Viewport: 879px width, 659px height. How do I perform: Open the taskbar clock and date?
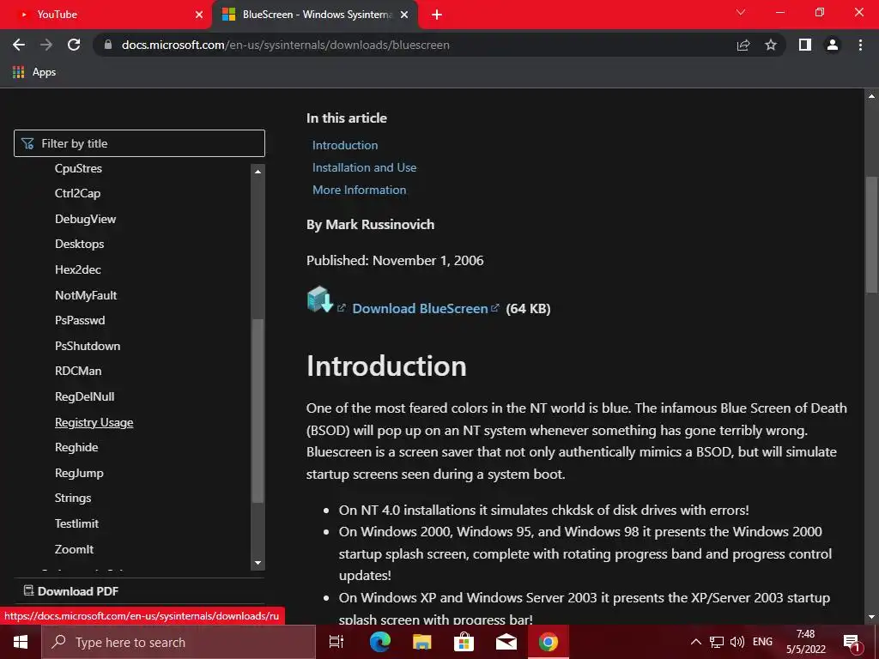tap(805, 642)
